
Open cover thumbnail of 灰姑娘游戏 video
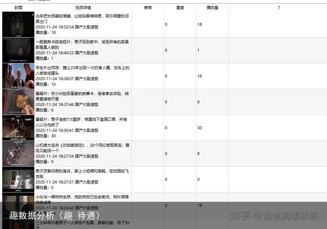18,154
